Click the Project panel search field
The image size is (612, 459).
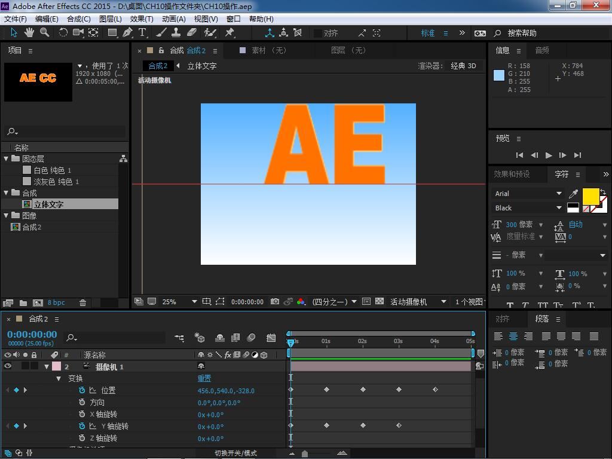[x=65, y=131]
